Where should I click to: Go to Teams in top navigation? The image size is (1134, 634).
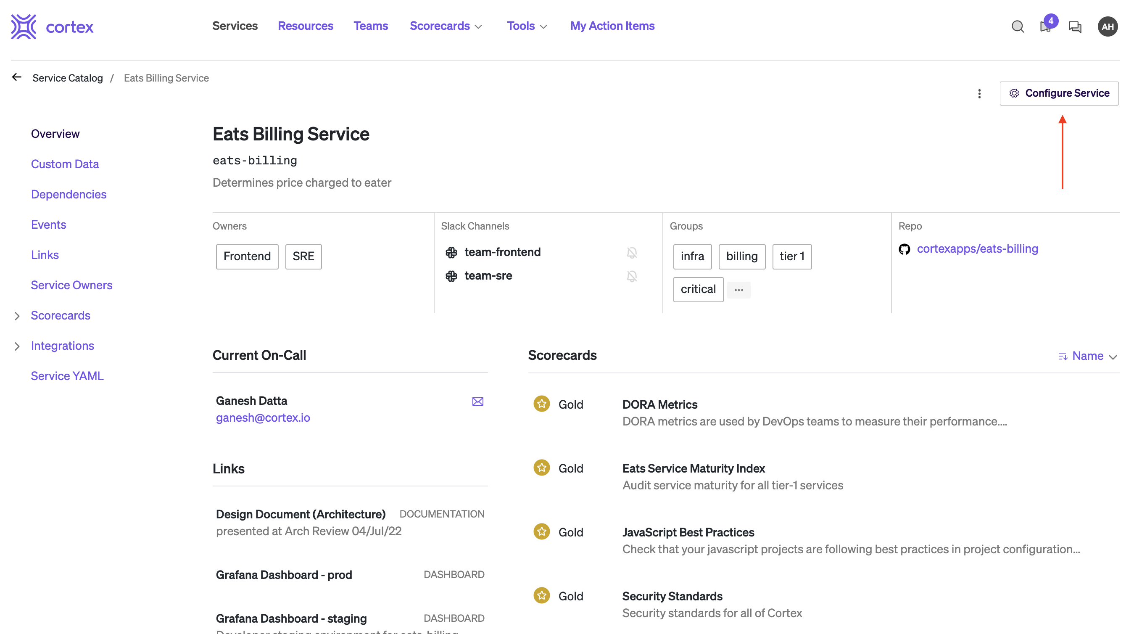pos(371,26)
